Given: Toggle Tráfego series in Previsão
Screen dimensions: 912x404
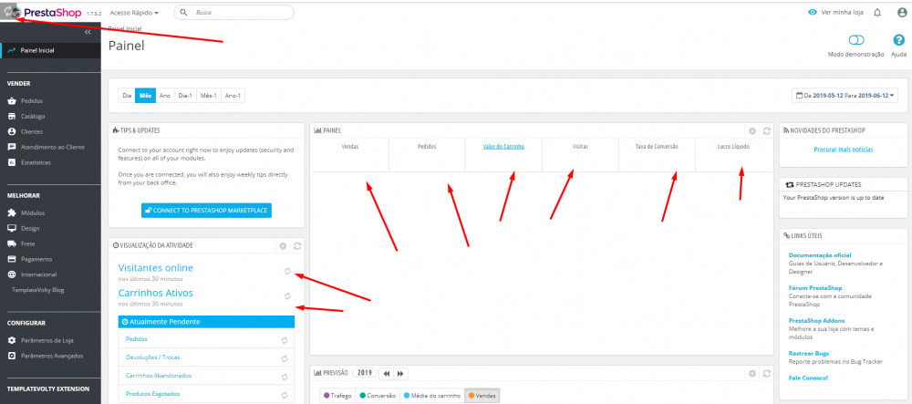Looking at the screenshot, I should (x=338, y=395).
